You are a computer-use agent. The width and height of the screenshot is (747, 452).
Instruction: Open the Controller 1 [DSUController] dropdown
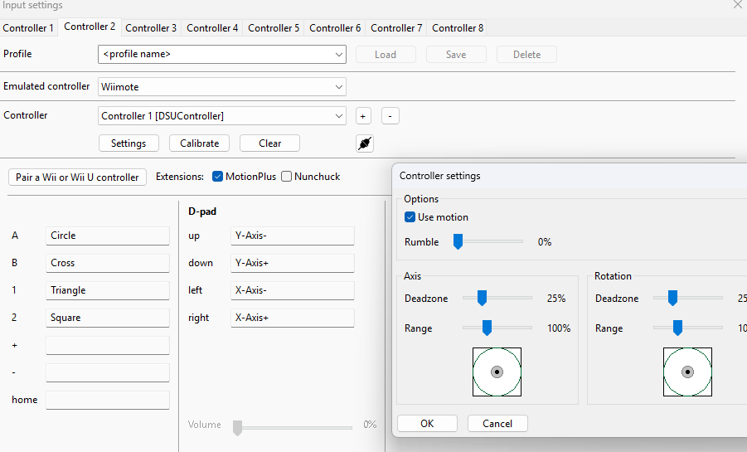click(x=222, y=116)
